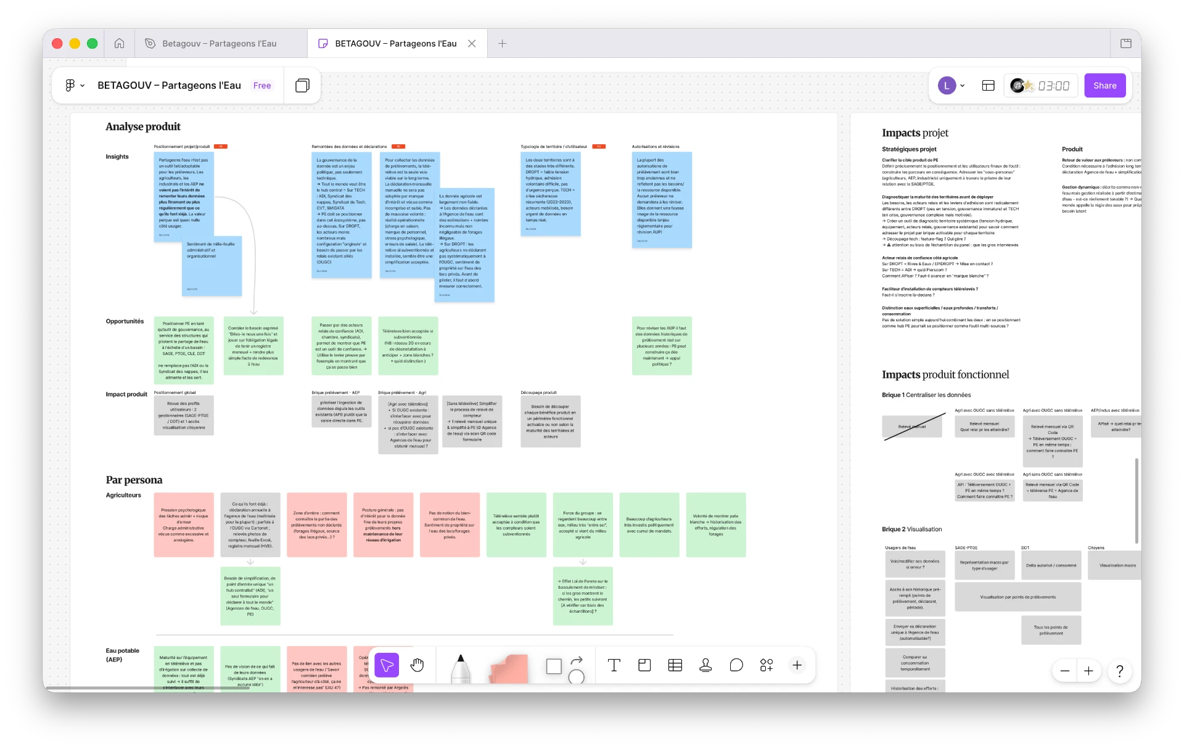This screenshot has width=1184, height=749.
Task: Click the Free plan label
Action: click(262, 86)
